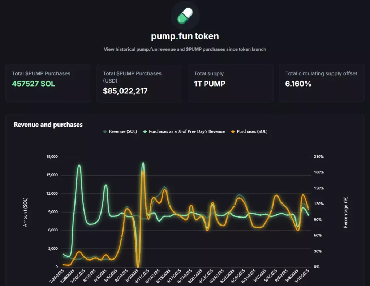This screenshot has height=286, width=370.
Task: Click the 'Total supply' card label
Action: 209,73
